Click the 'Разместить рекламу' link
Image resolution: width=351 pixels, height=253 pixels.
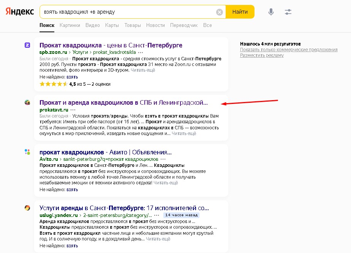[x=261, y=55]
